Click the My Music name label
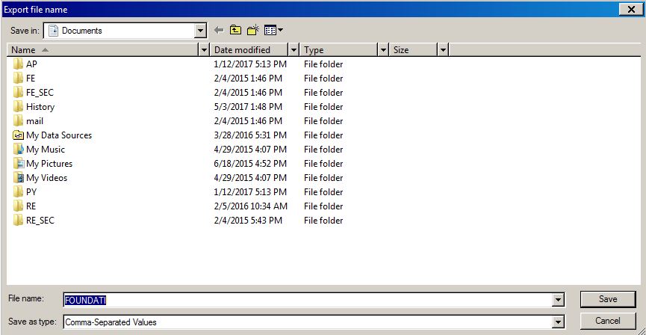The image size is (646, 335). (x=46, y=150)
